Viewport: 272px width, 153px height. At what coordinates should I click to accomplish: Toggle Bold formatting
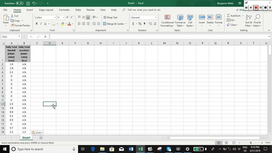pyautogui.click(x=37, y=24)
